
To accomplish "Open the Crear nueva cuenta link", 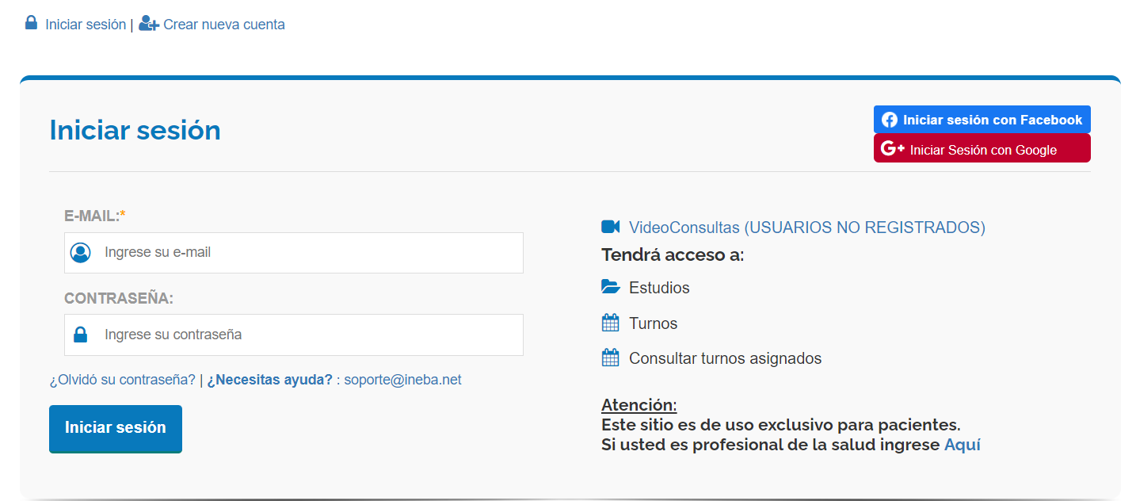I will pos(224,25).
